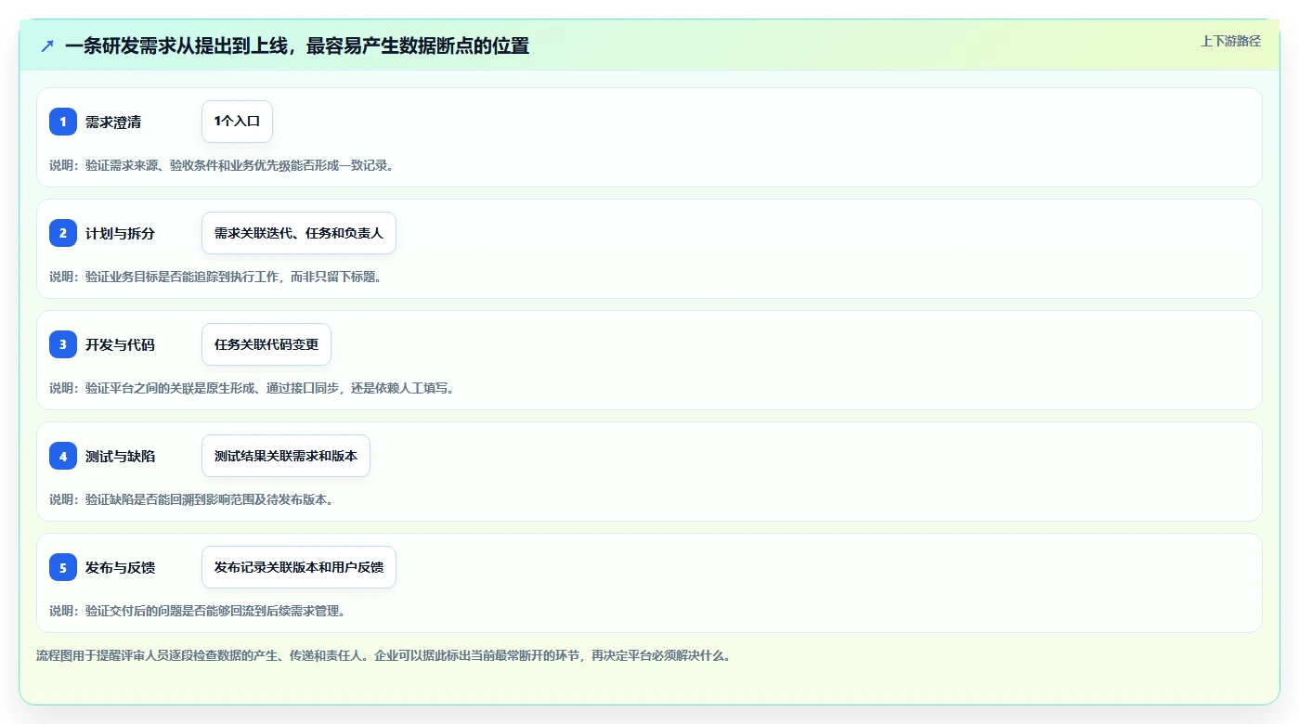Click the note about 验证缺陷是否能回溯
Screen dimensions: 1299x724
tap(191, 499)
